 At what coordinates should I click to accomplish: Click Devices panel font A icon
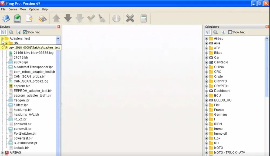(19, 32)
